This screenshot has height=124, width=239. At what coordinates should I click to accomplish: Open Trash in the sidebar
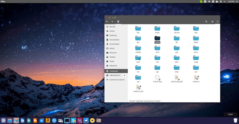click(x=116, y=61)
